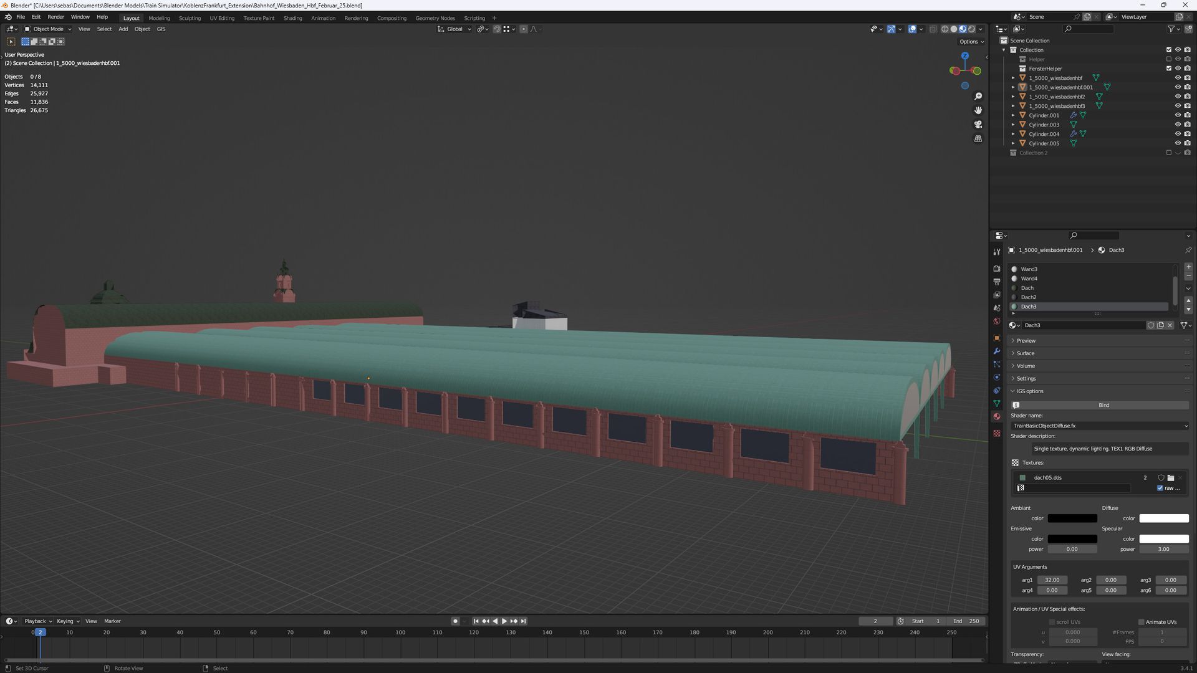The image size is (1197, 673).
Task: Open the viewport Options button
Action: click(971, 42)
